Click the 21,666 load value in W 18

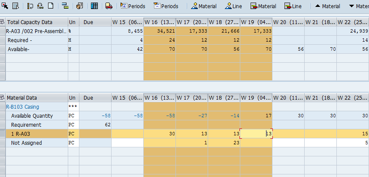pos(224,31)
